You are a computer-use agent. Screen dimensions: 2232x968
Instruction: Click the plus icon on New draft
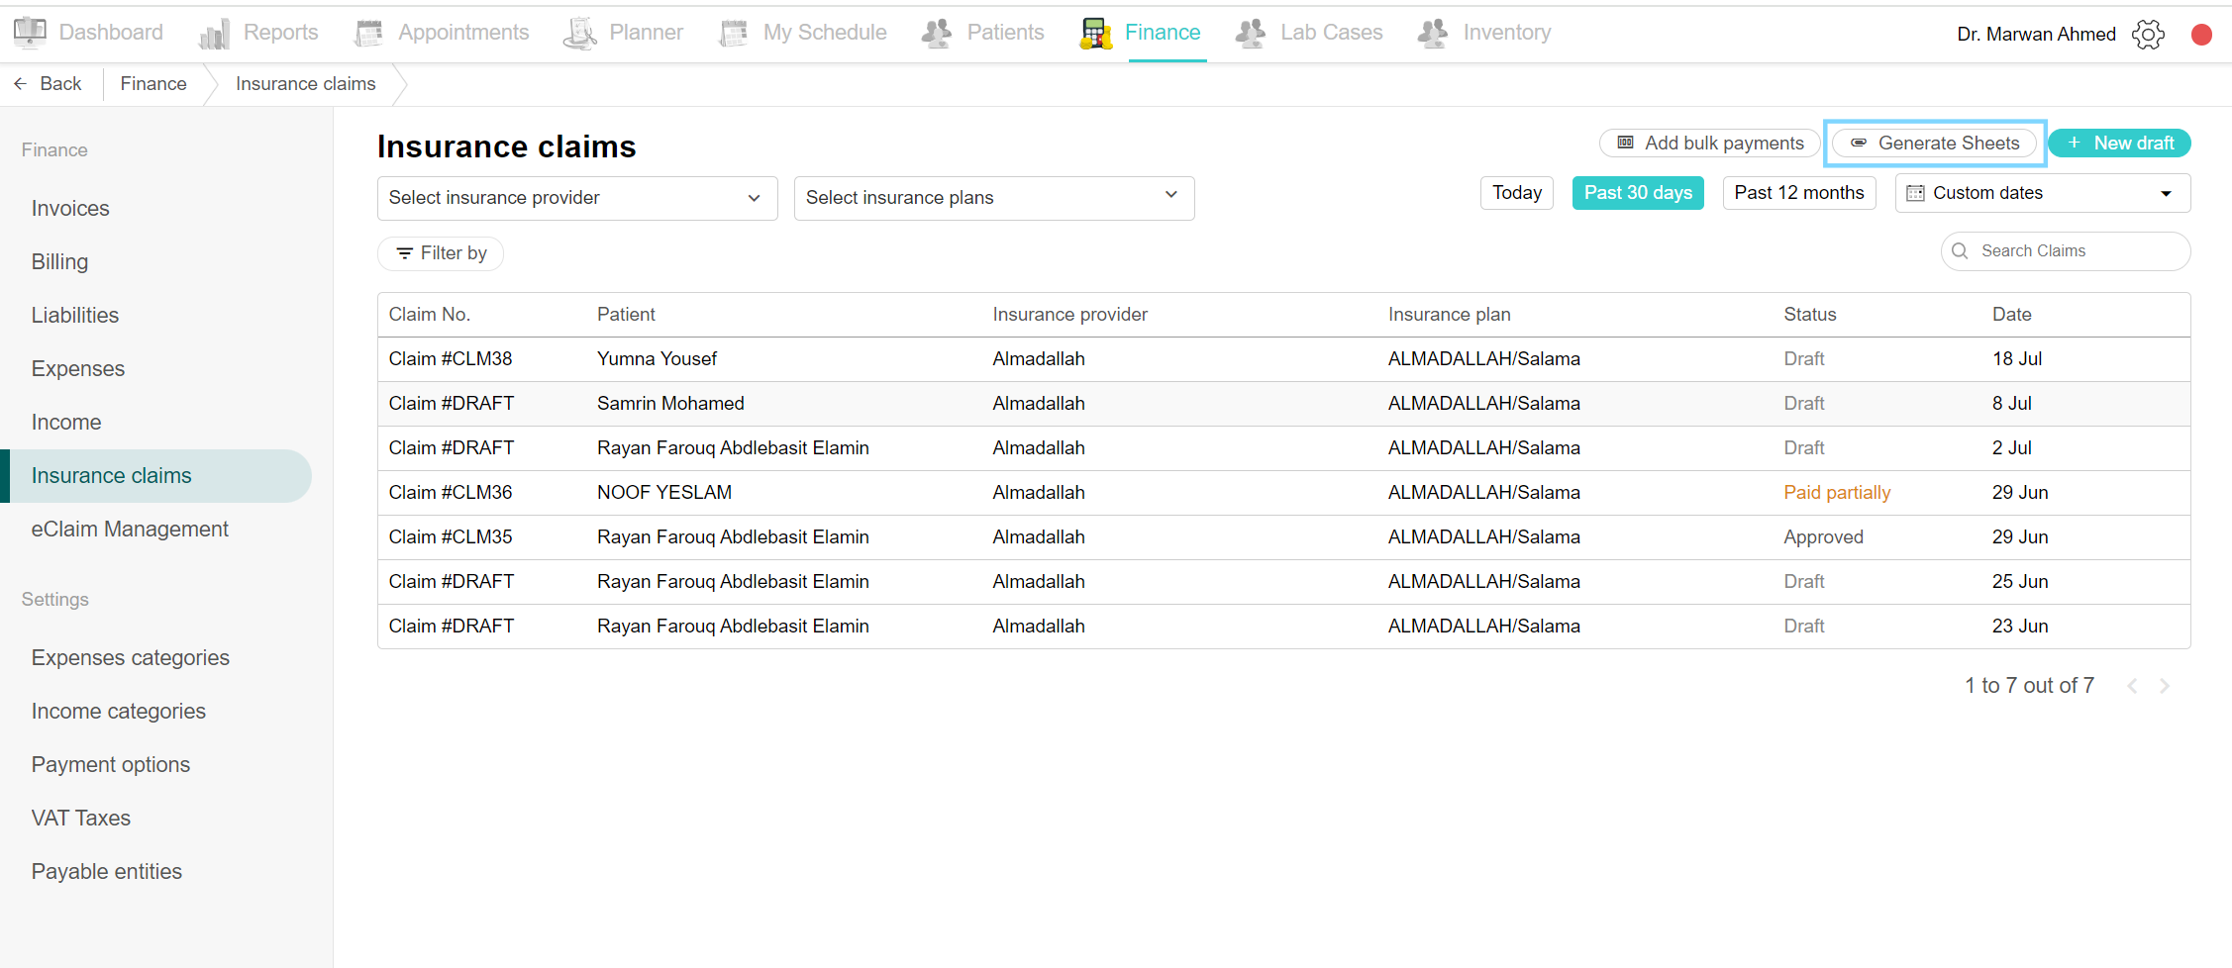point(2074,143)
